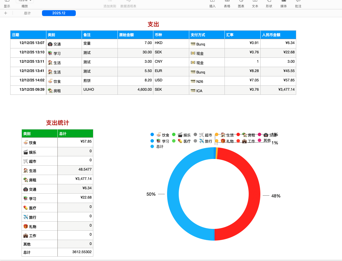342x261 pixels.
Task: Click the 添加类别 (Add Category) button
Action: (x=110, y=4)
